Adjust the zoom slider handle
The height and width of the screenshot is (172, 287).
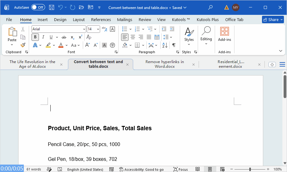[250, 169]
